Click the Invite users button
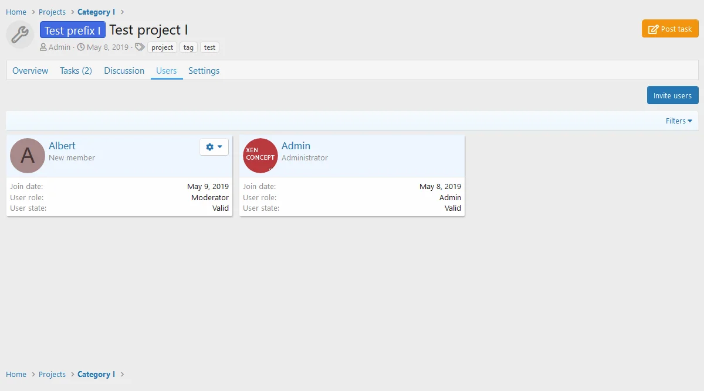Image resolution: width=704 pixels, height=391 pixels. click(x=672, y=95)
